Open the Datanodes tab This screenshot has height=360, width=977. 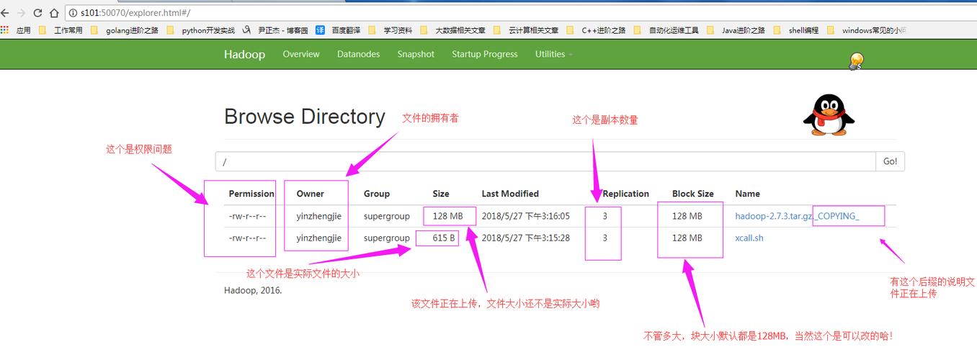[358, 54]
